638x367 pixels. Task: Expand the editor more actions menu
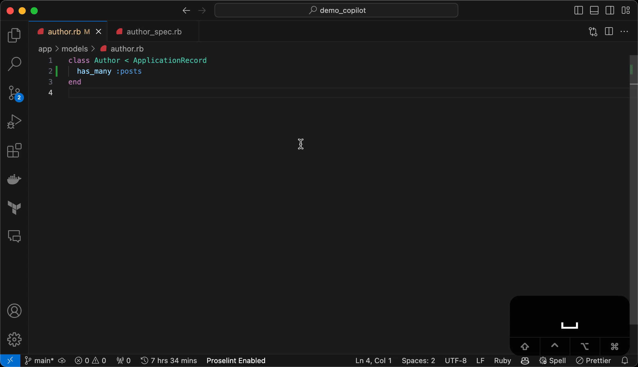click(625, 31)
